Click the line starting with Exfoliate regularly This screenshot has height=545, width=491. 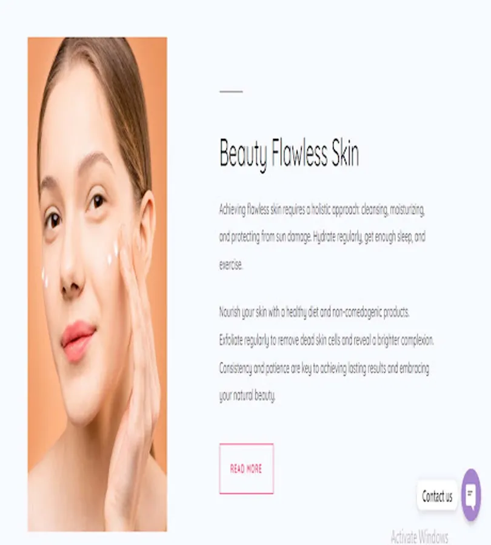[x=326, y=340]
